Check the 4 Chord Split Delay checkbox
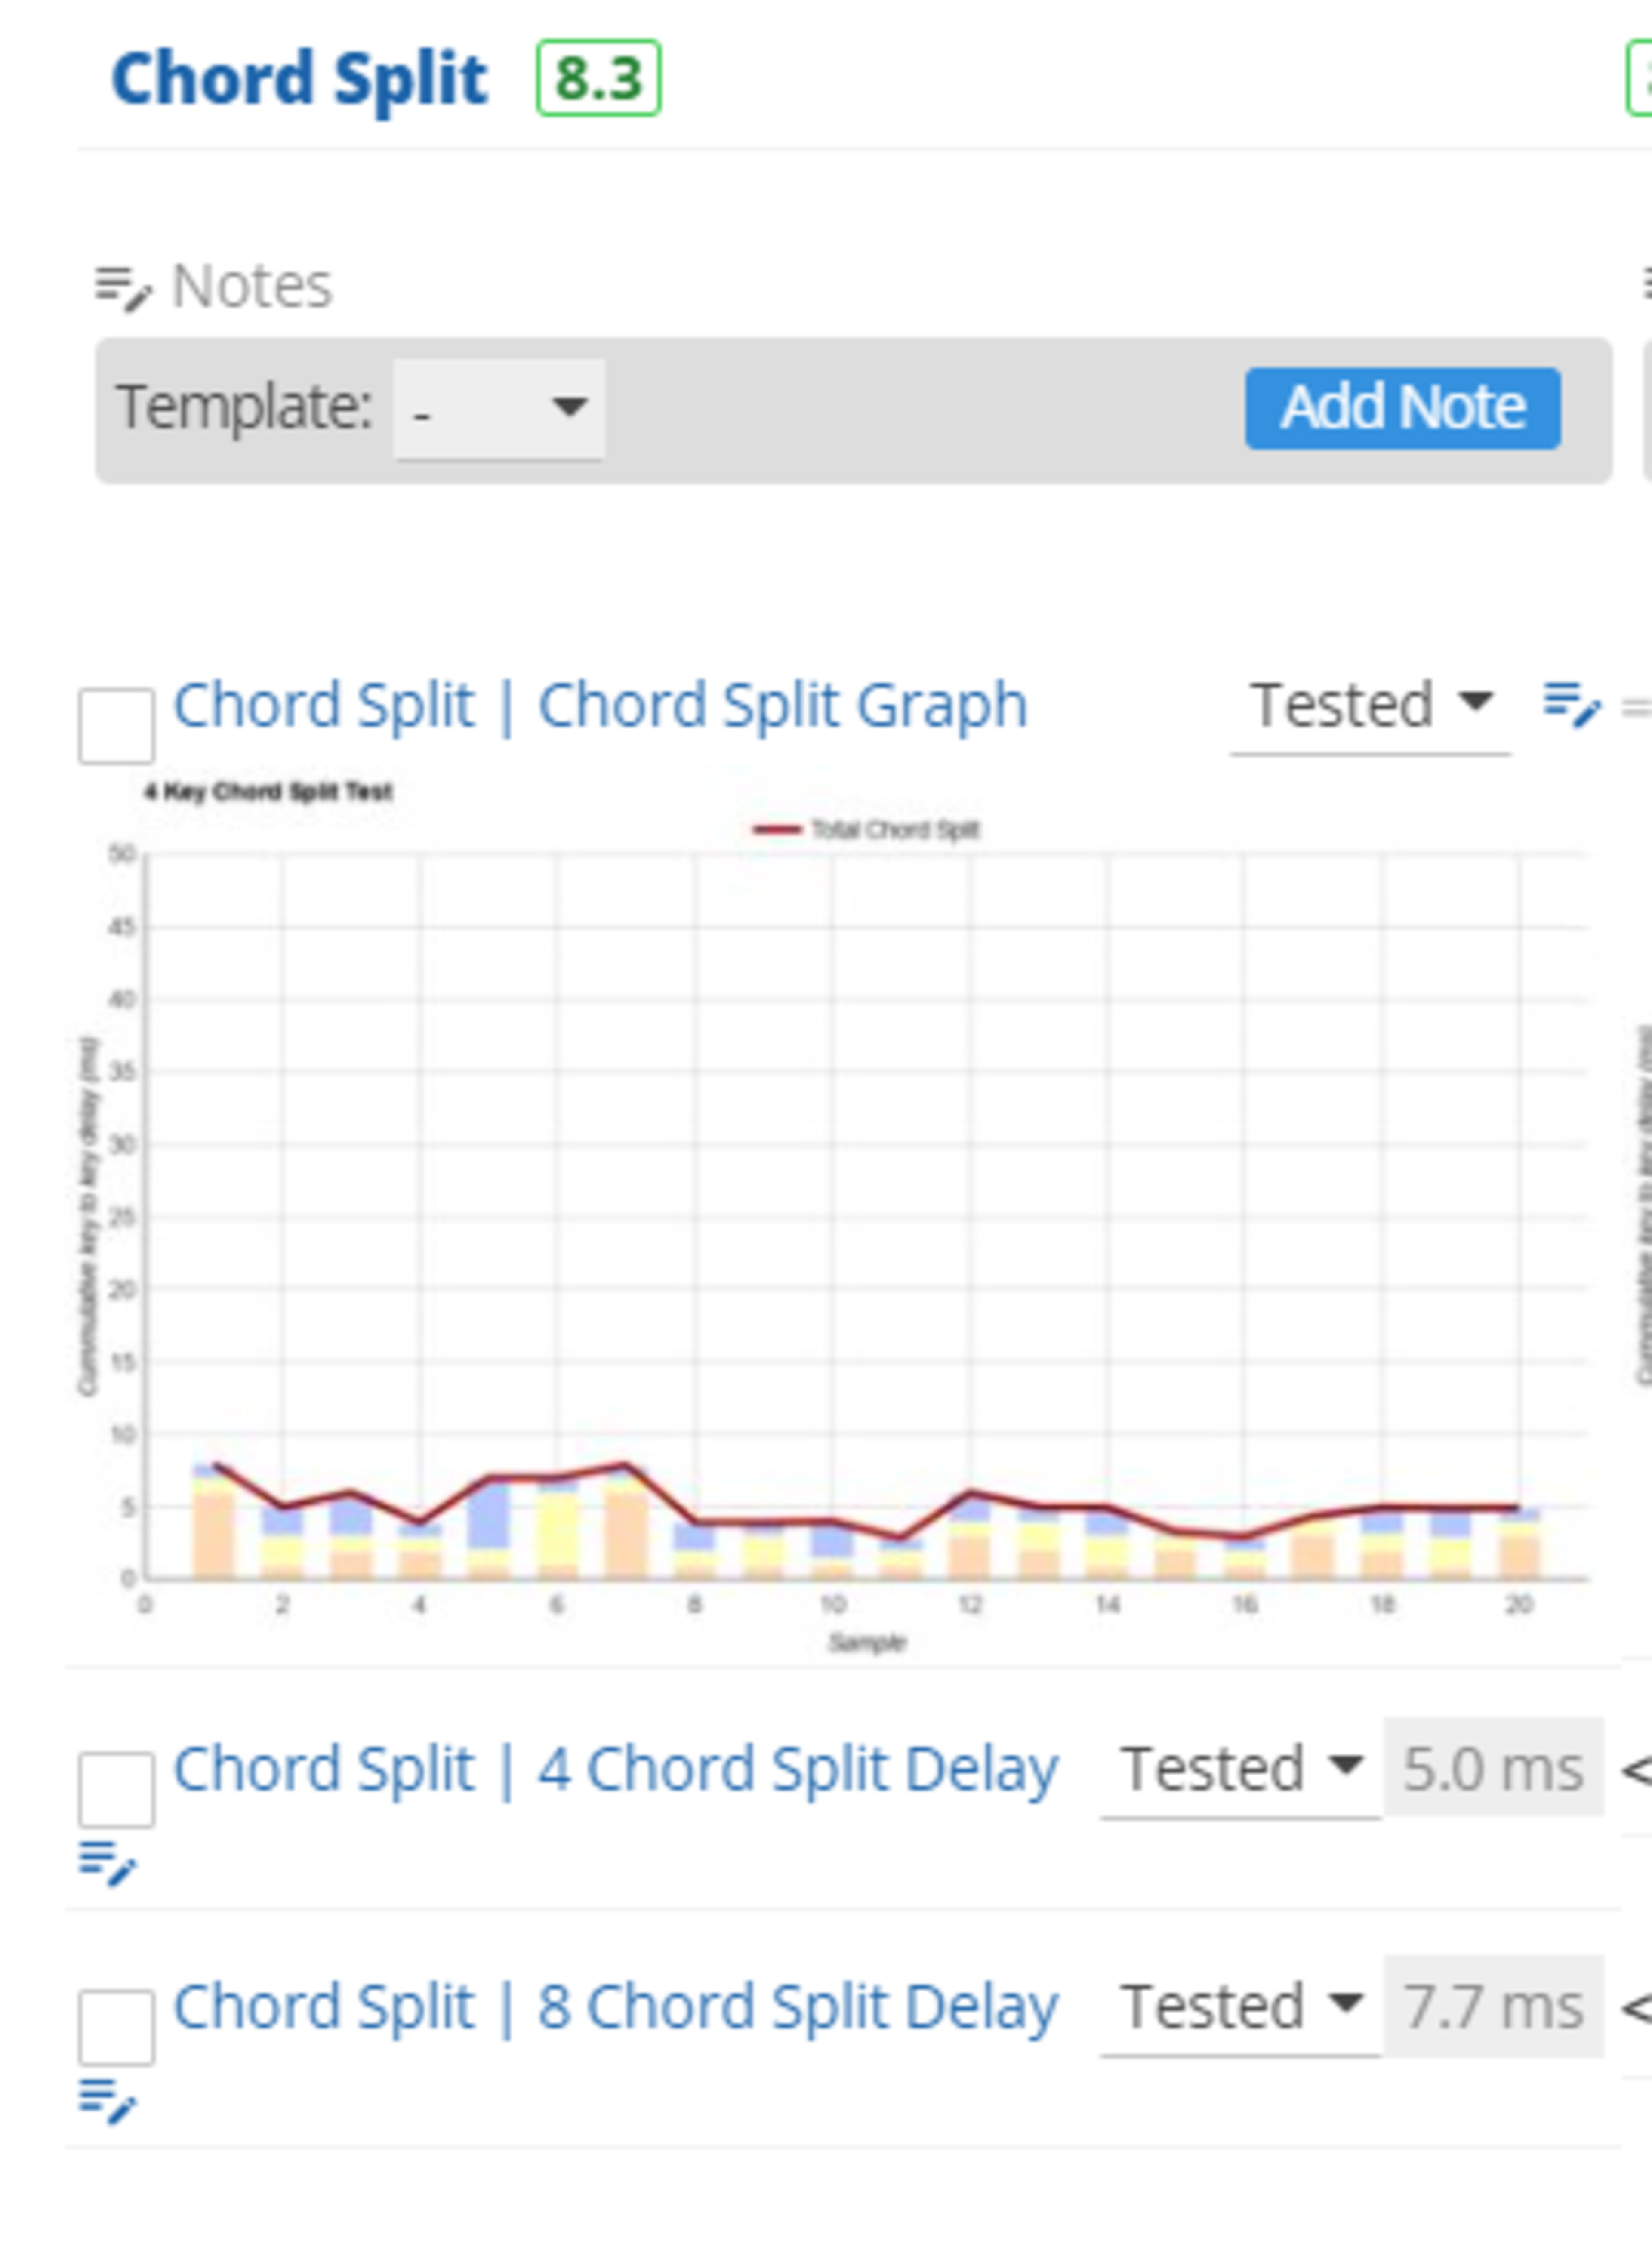Image resolution: width=1652 pixels, height=2253 pixels. coord(116,1788)
